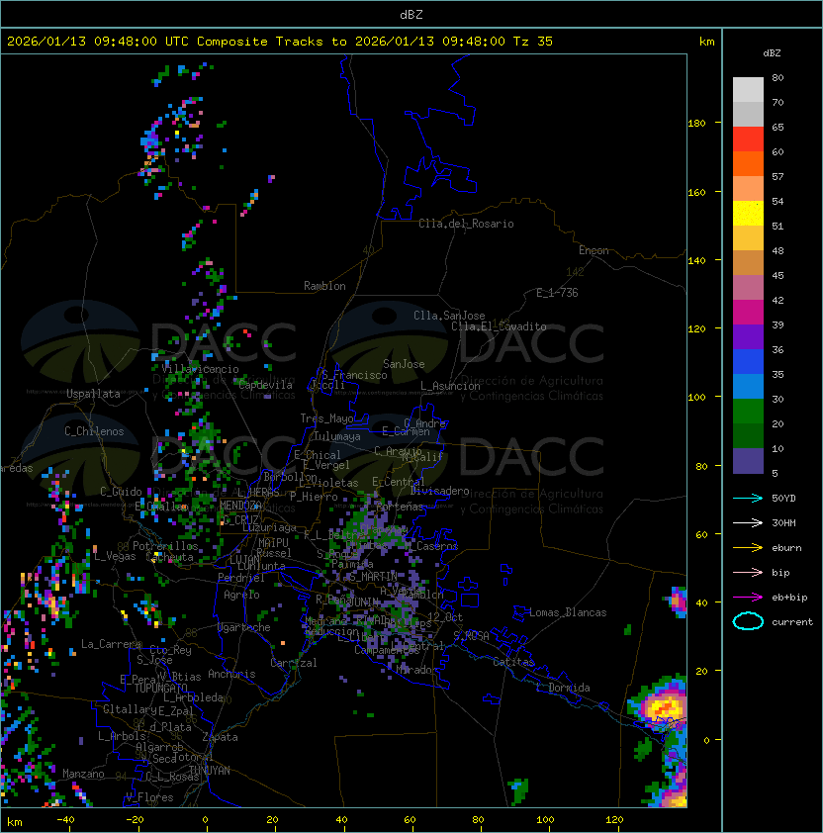Click the 'C_Guido' place label
The image size is (823, 833).
point(121,492)
